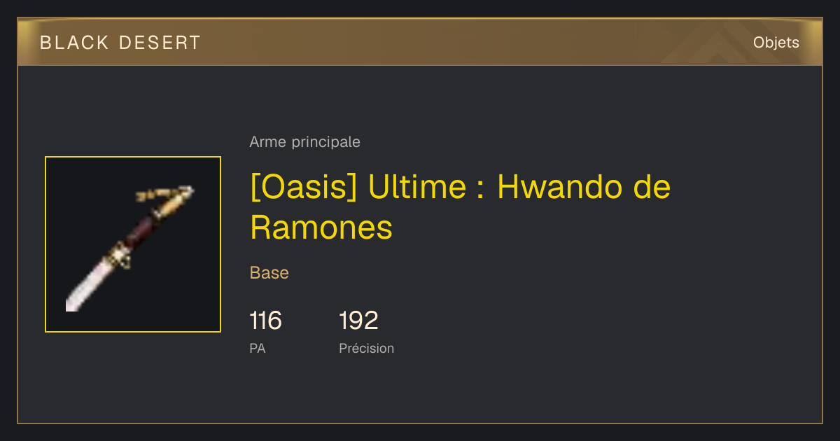Select the Arme principale category label
Viewport: 840px width, 441px height.
click(x=304, y=142)
